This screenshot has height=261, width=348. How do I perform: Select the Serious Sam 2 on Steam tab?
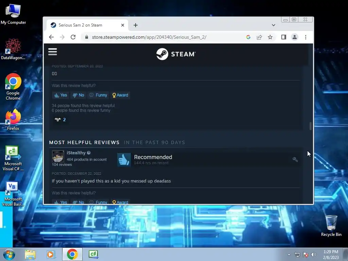point(87,25)
